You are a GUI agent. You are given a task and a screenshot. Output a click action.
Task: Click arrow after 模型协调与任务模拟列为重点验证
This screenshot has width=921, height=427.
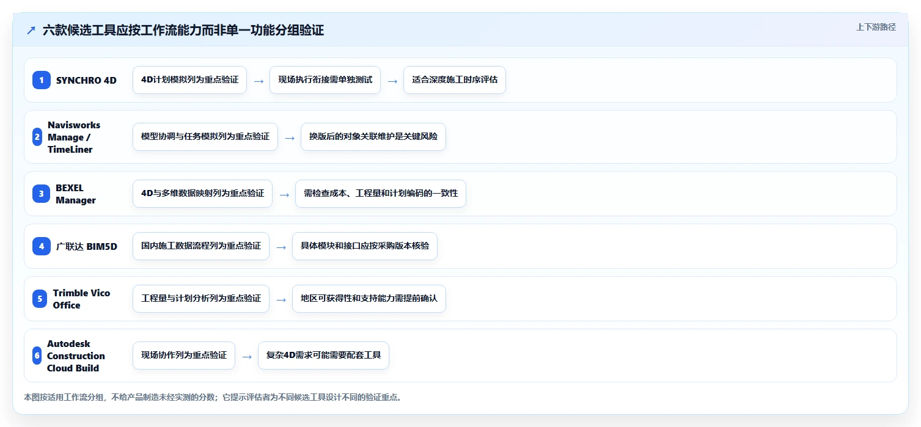coord(290,137)
